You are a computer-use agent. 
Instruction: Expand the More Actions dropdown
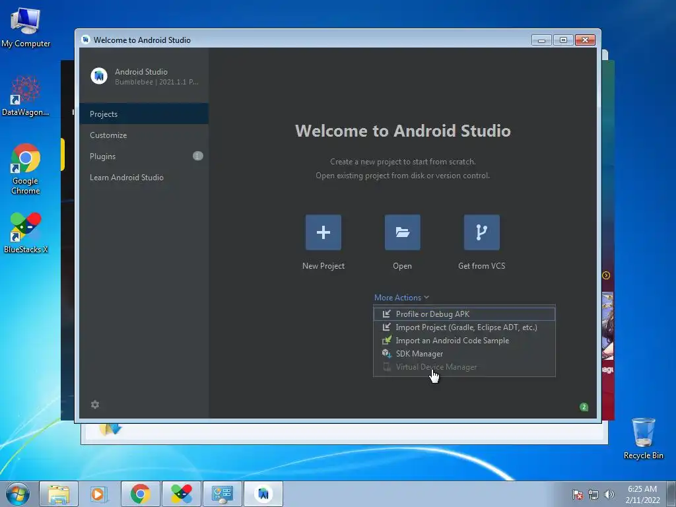[x=401, y=298]
